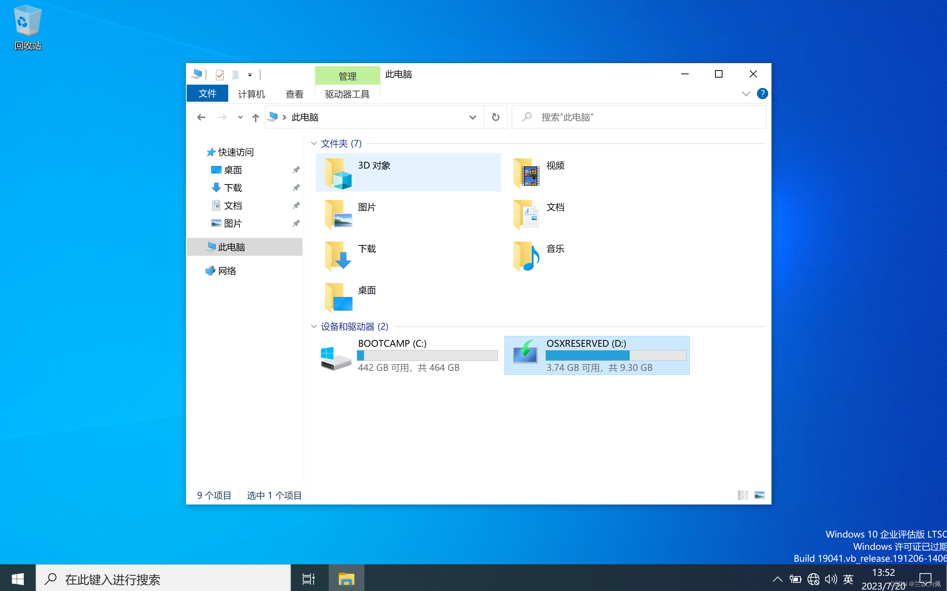Go up one folder level
This screenshot has width=947, height=591.
click(256, 117)
